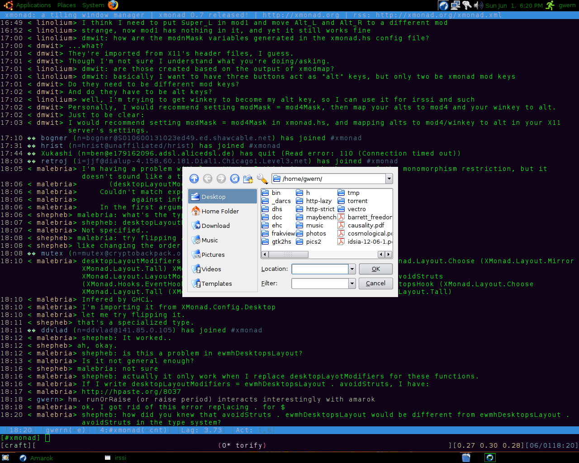The height and width of the screenshot is (463, 579).
Task: Click the trash icon in the bottom panel
Action: coord(466,458)
